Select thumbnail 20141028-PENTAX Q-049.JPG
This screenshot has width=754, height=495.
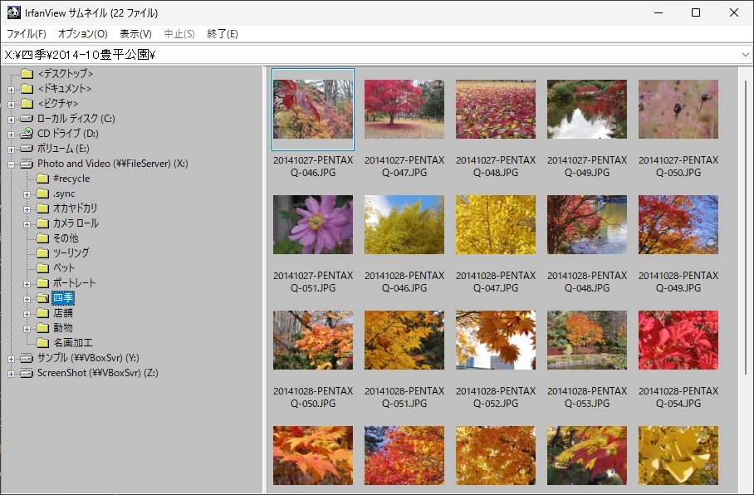pyautogui.click(x=678, y=224)
